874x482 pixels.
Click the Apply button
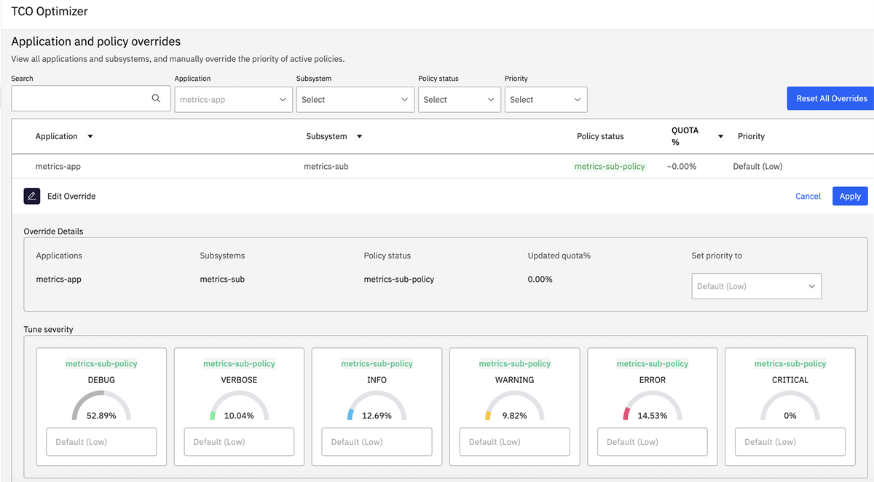850,197
